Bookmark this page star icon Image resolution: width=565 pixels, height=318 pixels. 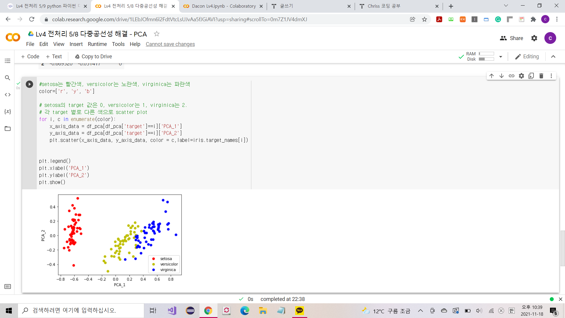pyautogui.click(x=424, y=19)
